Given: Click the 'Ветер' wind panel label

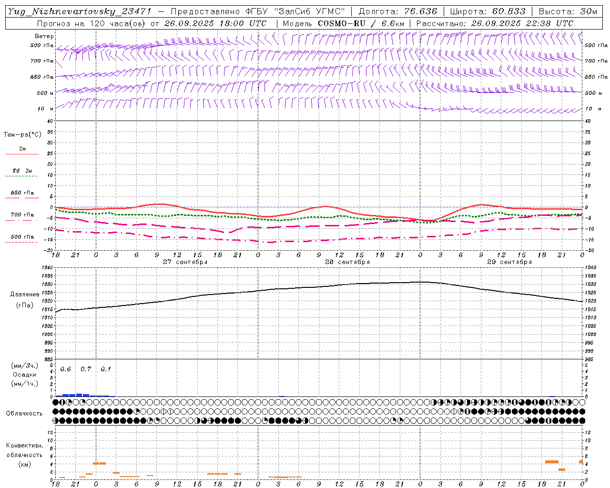Looking at the screenshot, I should point(44,36).
